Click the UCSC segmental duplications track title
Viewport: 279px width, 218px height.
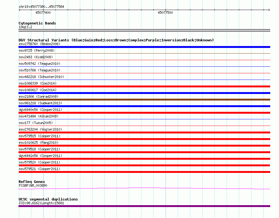click(48, 199)
